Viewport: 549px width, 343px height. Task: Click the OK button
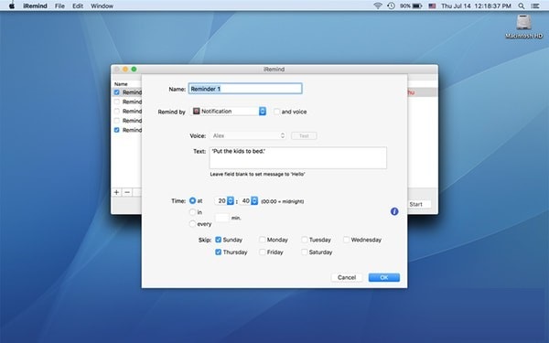(x=384, y=277)
